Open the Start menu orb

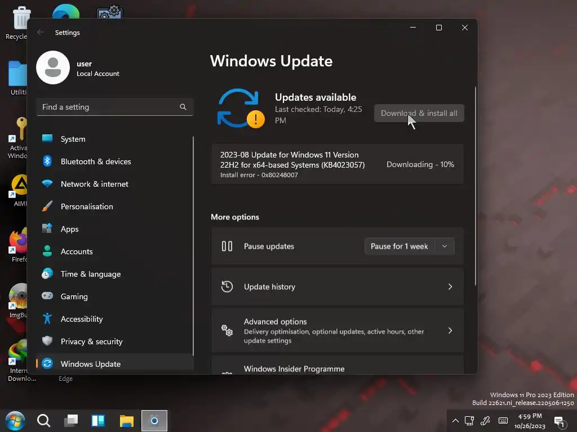15,420
